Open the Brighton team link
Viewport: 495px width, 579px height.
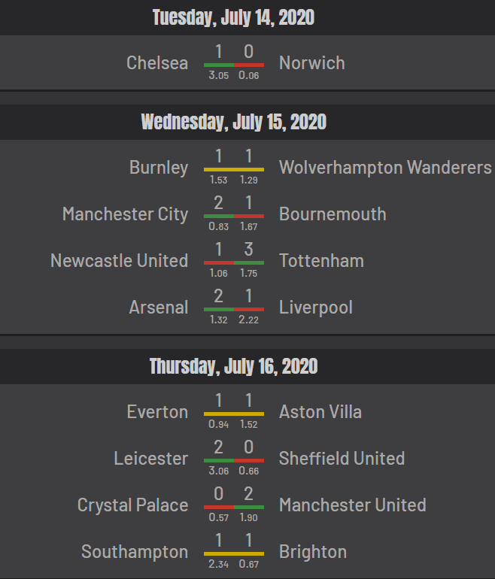(x=313, y=552)
